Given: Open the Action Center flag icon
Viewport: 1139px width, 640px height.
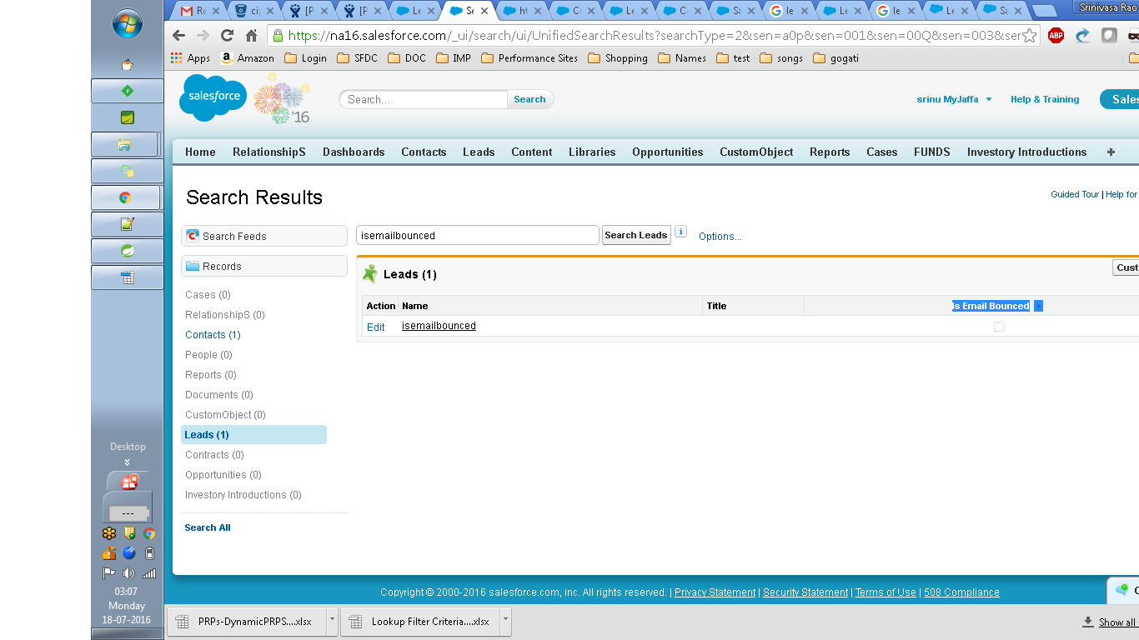Looking at the screenshot, I should (x=108, y=572).
